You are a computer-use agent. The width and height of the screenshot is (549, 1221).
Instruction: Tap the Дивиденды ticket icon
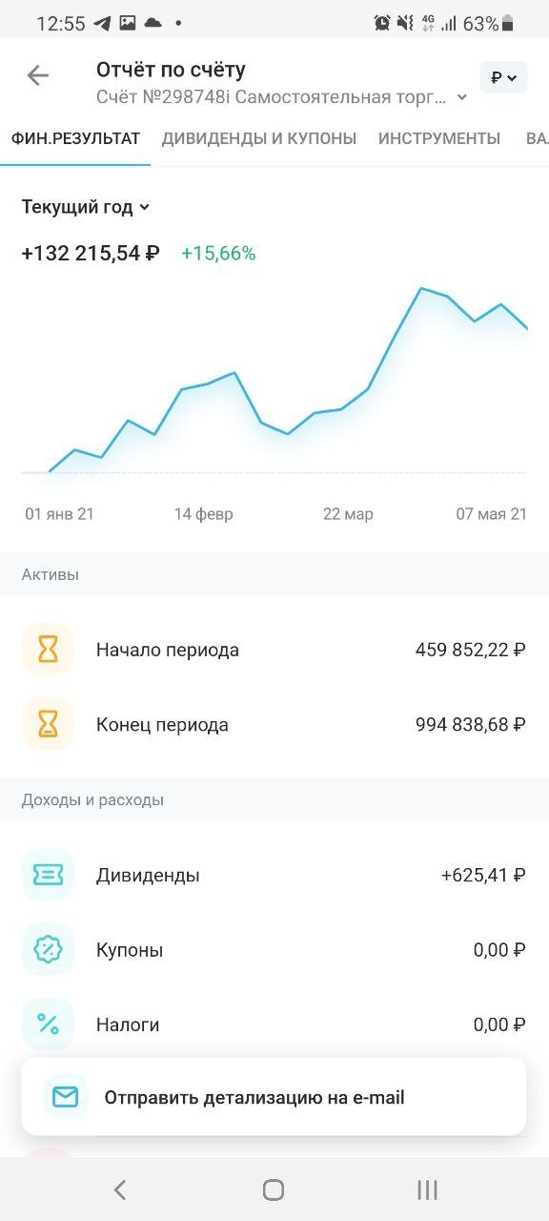pos(48,875)
